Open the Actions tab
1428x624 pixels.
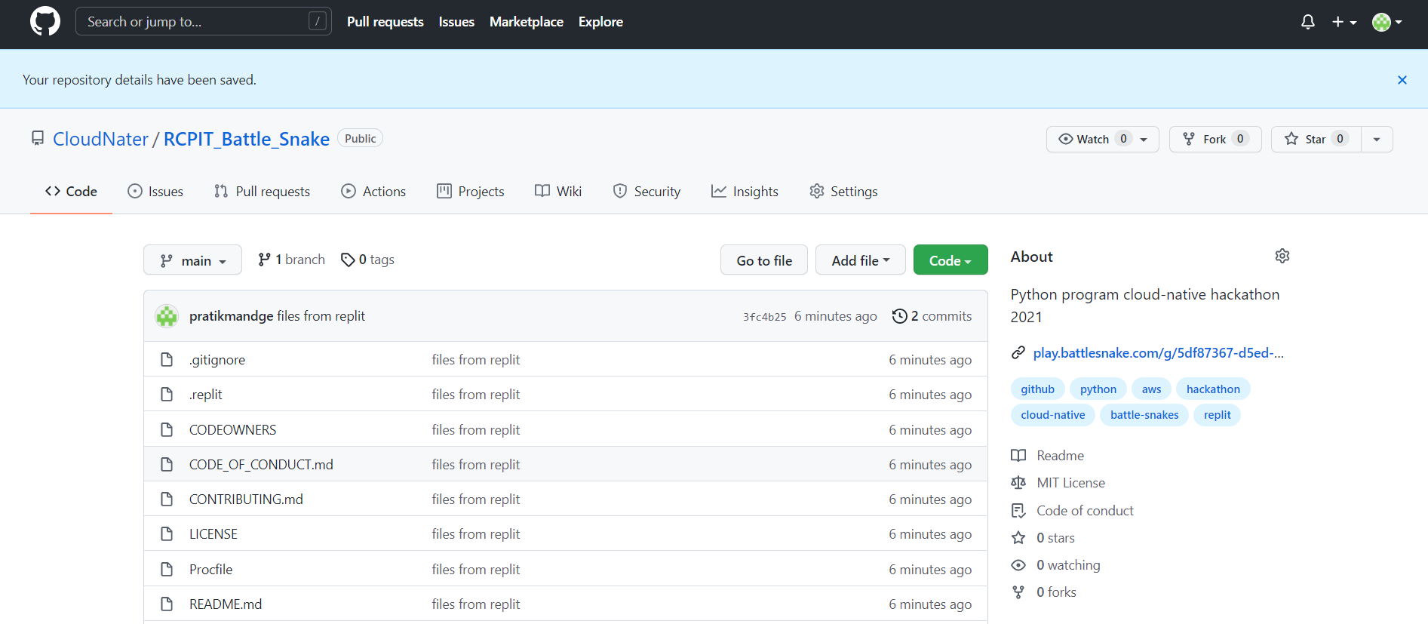(x=373, y=192)
